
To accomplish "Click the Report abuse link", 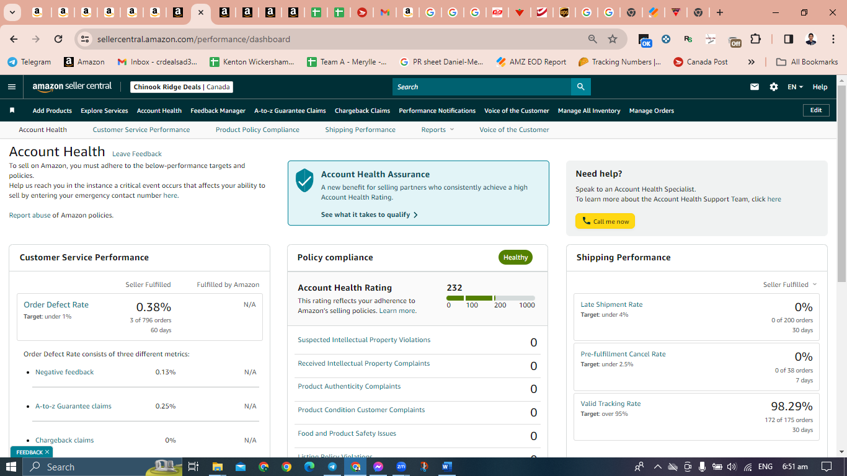I will [x=30, y=215].
